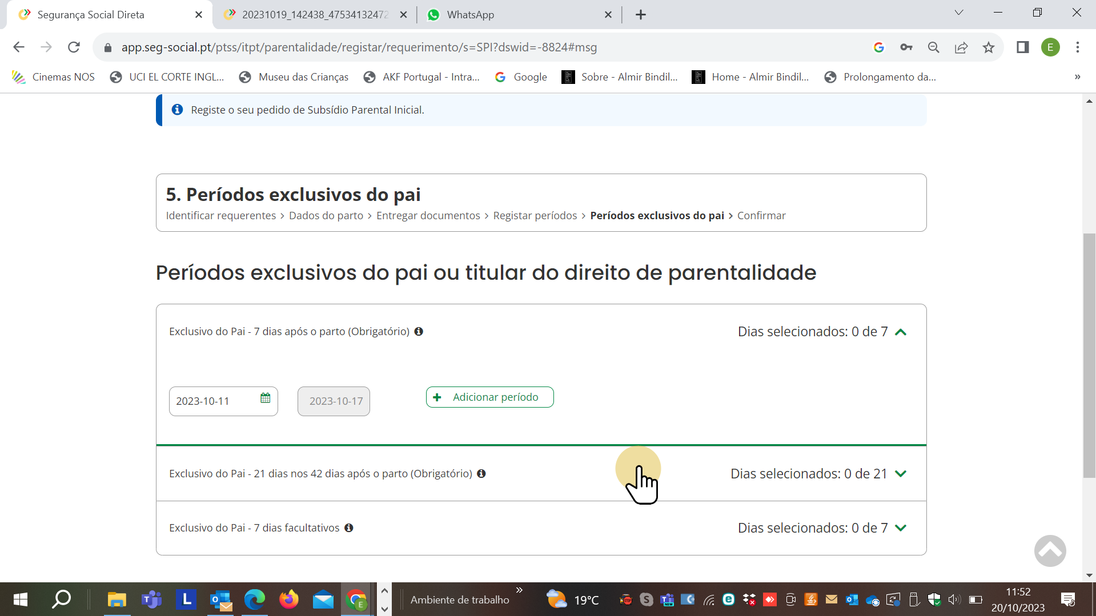Switch to the WhatsApp tab
The width and height of the screenshot is (1096, 616).
click(x=470, y=15)
